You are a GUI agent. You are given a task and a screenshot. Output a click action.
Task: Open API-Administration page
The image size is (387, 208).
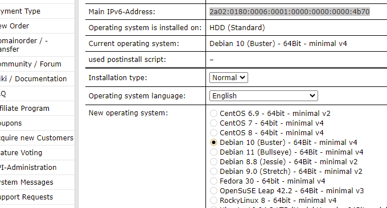point(28,168)
